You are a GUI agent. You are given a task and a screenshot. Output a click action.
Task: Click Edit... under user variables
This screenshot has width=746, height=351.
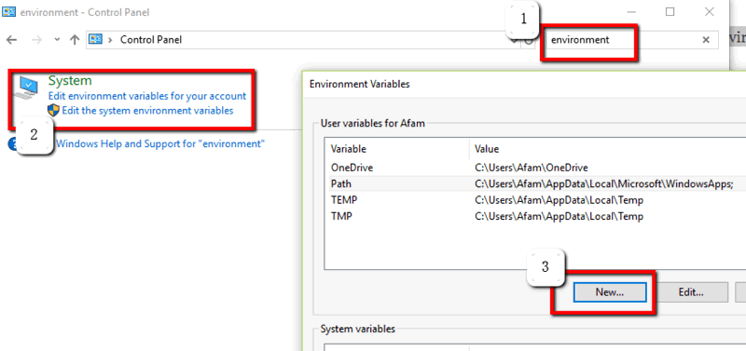pyautogui.click(x=691, y=292)
